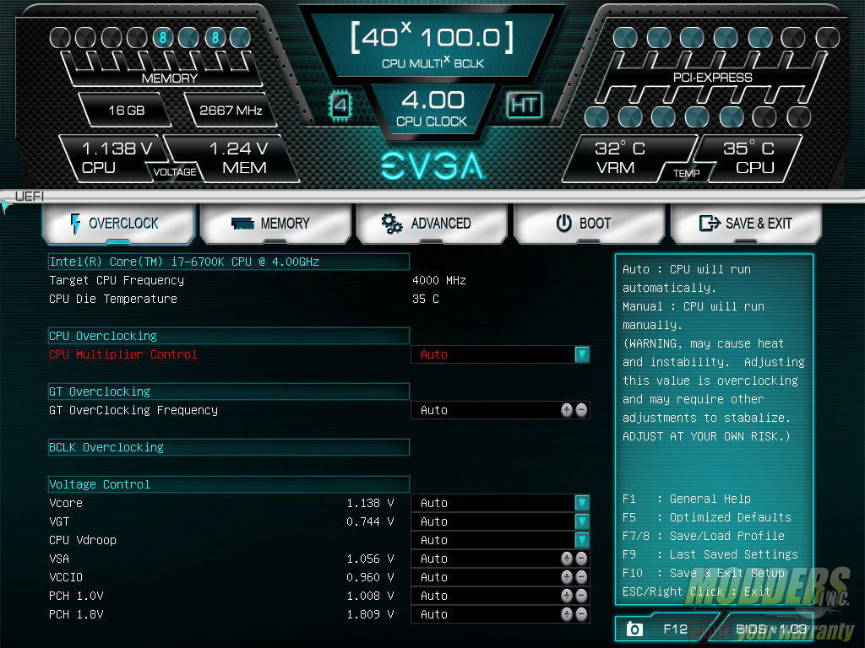The height and width of the screenshot is (648, 865).
Task: Click the Intel Core i7-6700K header
Action: coord(229,262)
